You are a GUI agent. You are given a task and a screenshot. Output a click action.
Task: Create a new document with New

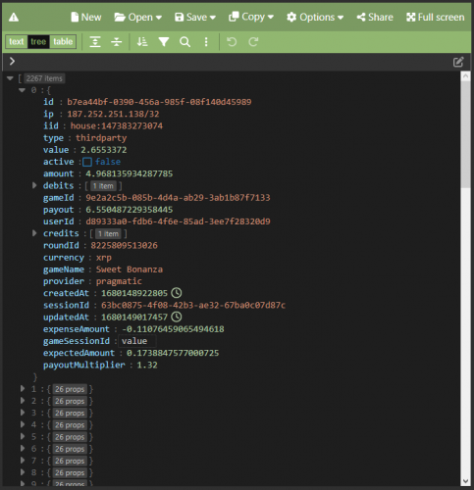[86, 17]
